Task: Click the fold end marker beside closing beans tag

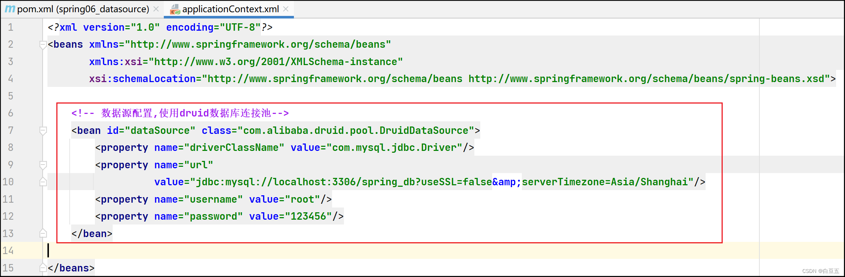Action: [x=43, y=268]
